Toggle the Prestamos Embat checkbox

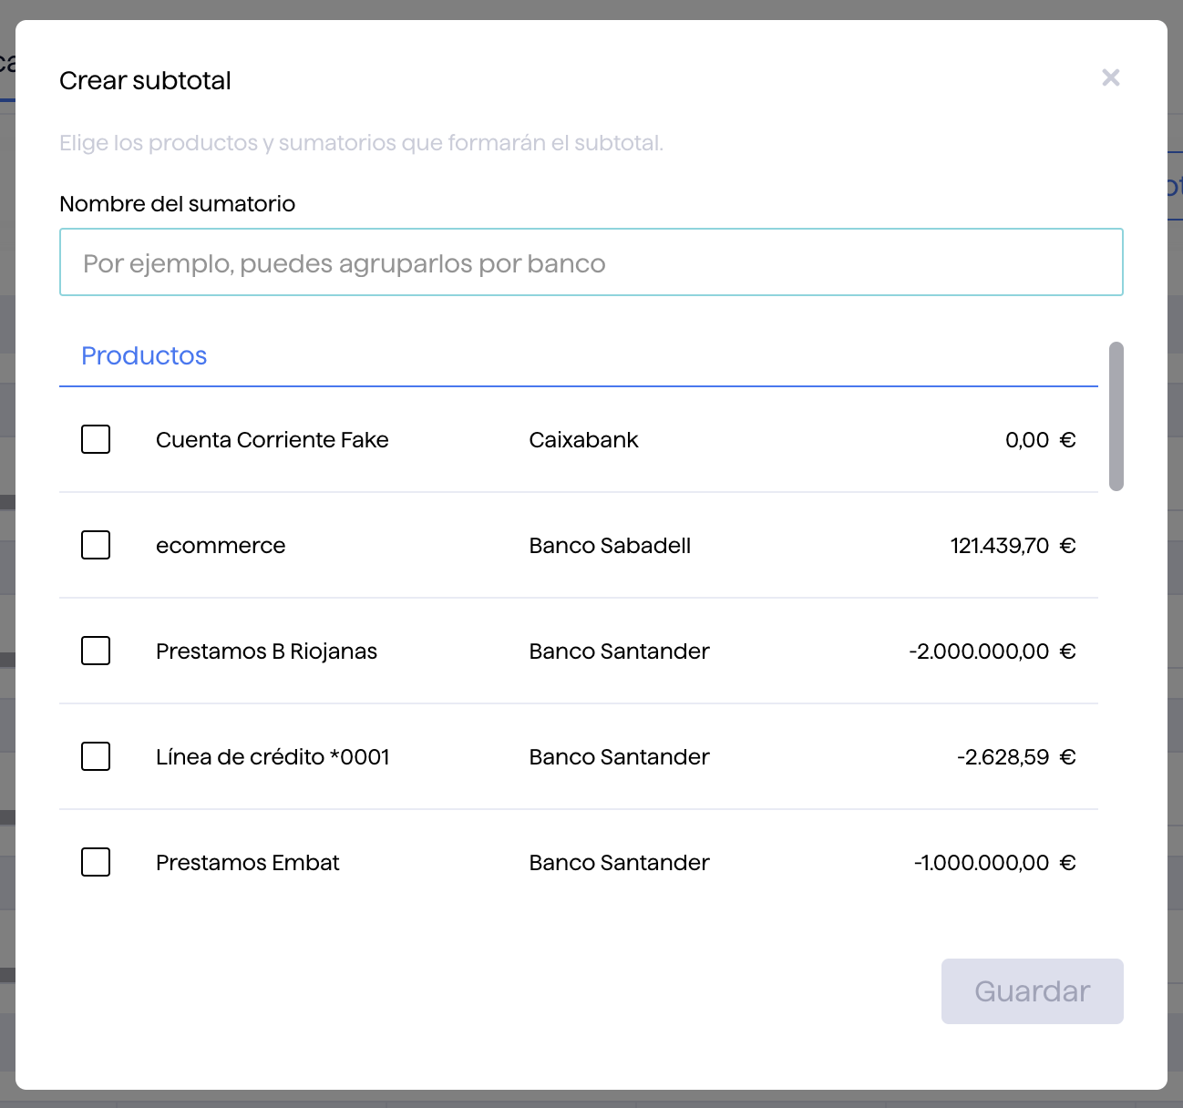96,862
